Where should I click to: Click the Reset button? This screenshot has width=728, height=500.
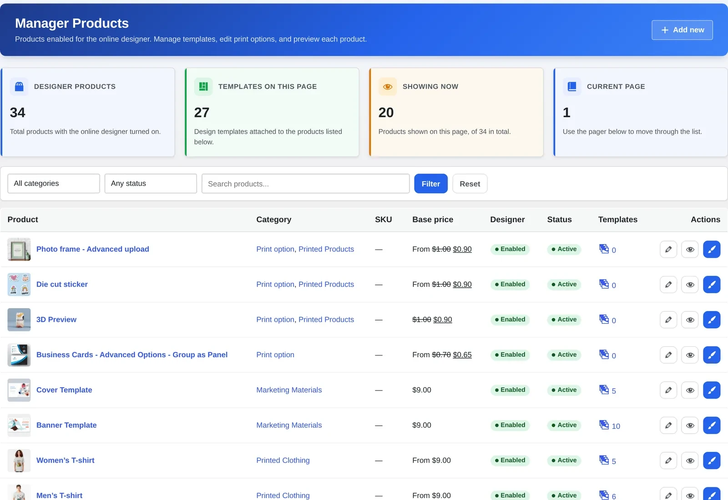(x=470, y=184)
